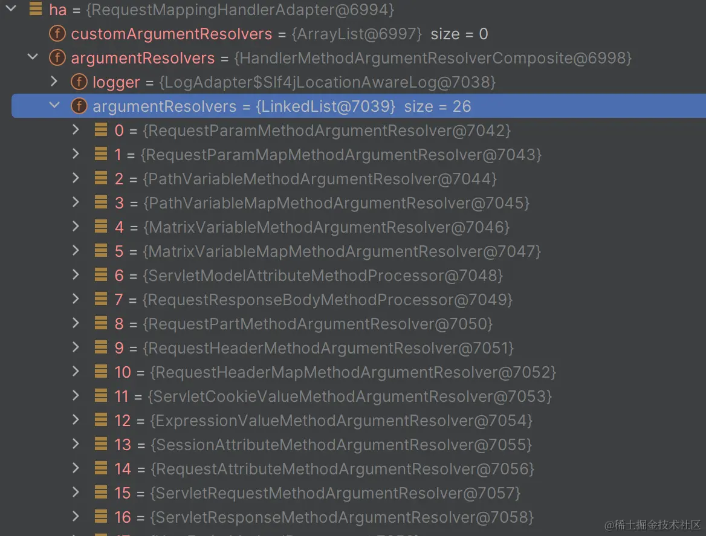
Task: Expand element 14 RequestAttributeMethodArgumentResolver
Action: (76, 468)
